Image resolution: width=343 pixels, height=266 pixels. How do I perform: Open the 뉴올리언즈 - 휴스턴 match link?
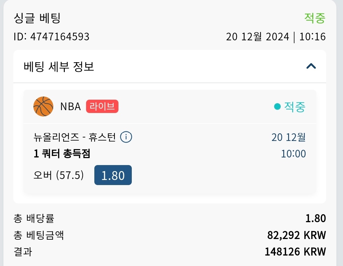coord(75,137)
